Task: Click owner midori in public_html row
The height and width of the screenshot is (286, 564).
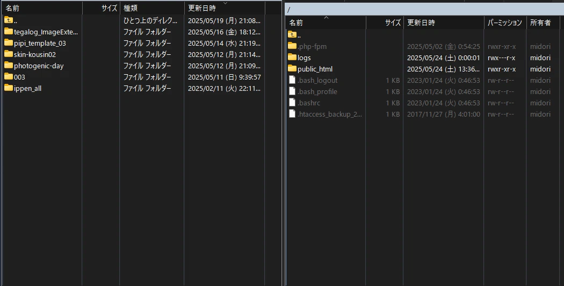Action: (x=540, y=69)
